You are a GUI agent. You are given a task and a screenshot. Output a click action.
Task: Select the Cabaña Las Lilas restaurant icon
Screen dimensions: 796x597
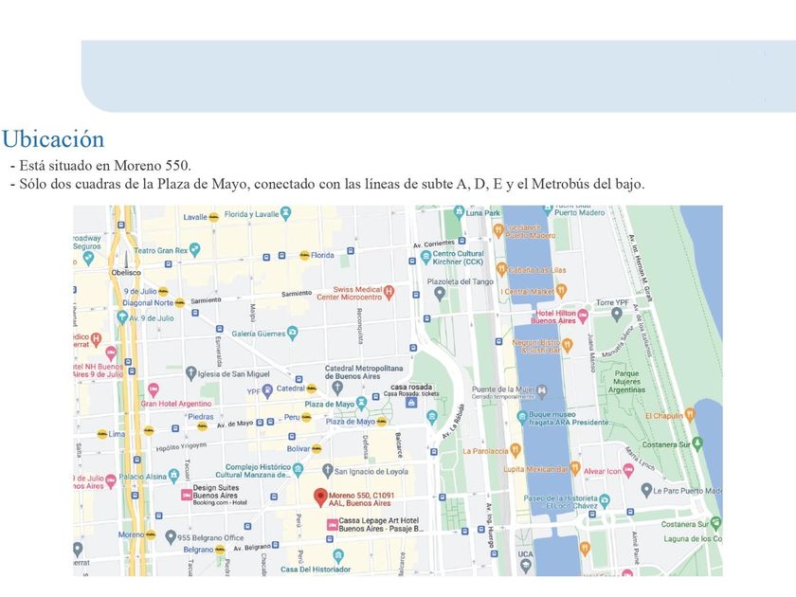(x=501, y=269)
